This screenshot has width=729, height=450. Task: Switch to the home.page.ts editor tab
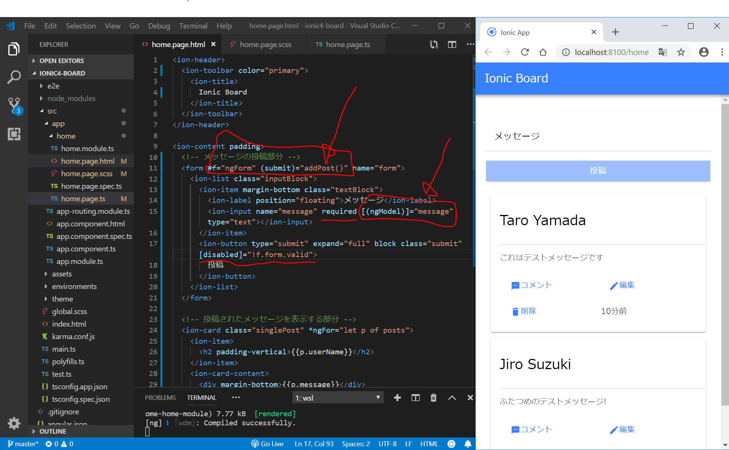(348, 44)
